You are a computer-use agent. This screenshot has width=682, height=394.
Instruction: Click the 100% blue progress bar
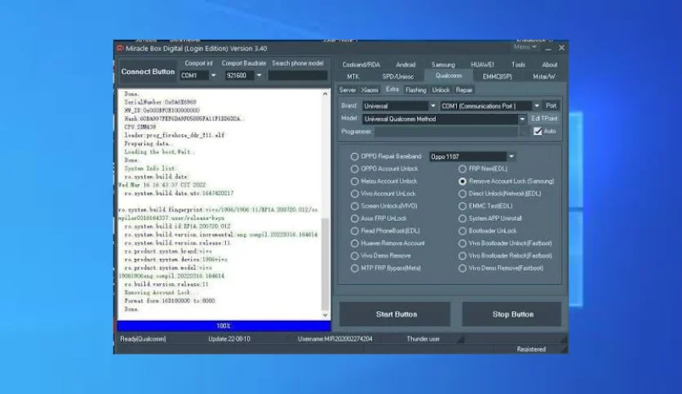click(224, 326)
